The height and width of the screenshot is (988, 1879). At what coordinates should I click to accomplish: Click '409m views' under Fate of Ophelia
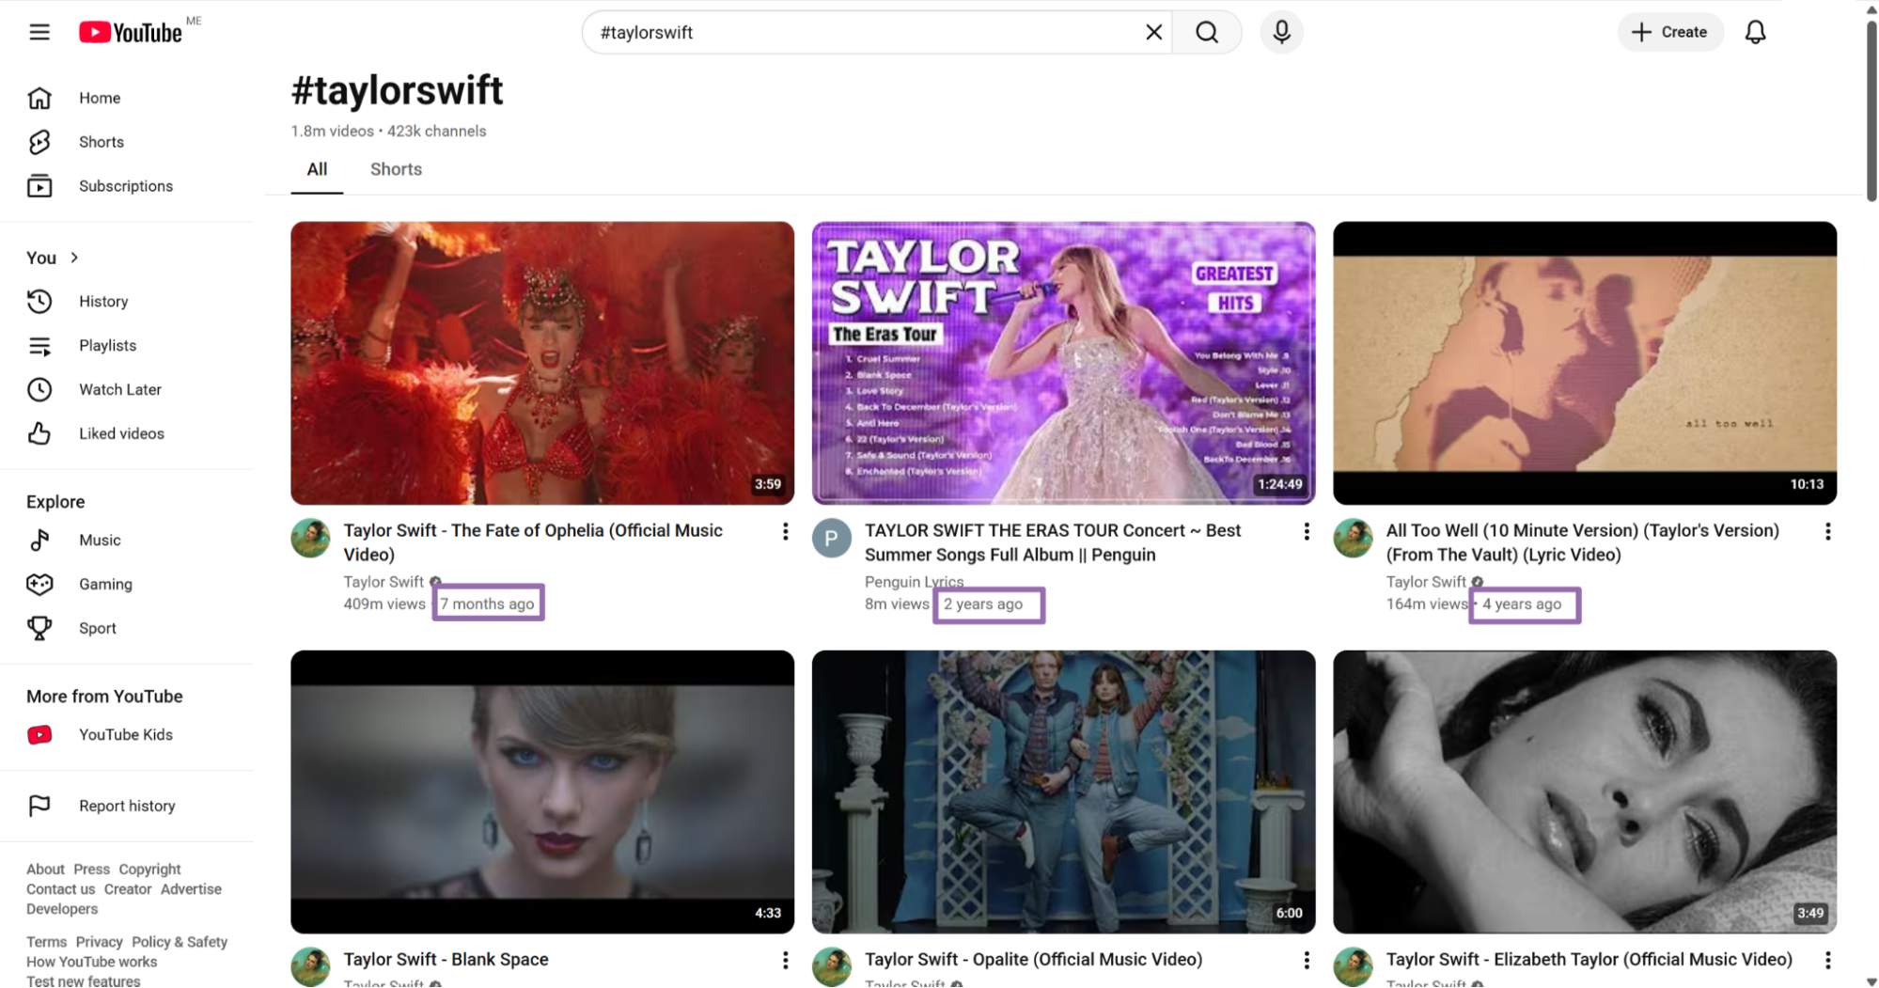pyautogui.click(x=384, y=604)
